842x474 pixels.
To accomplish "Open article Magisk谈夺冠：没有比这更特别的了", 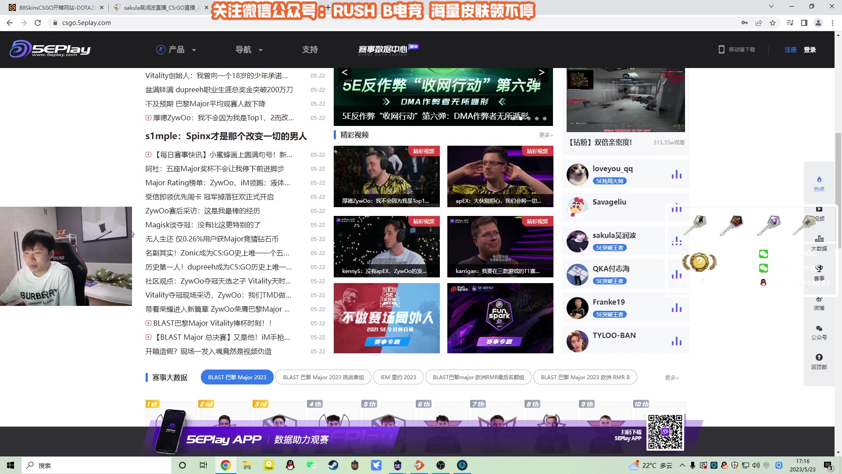I will pyautogui.click(x=203, y=225).
